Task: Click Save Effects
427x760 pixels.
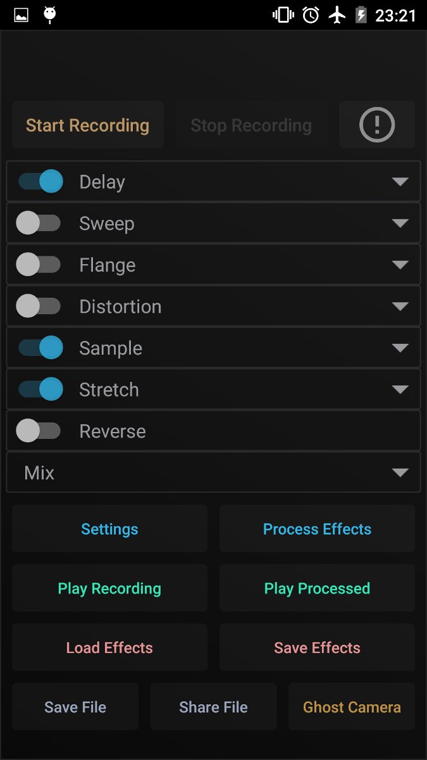Action: (317, 648)
